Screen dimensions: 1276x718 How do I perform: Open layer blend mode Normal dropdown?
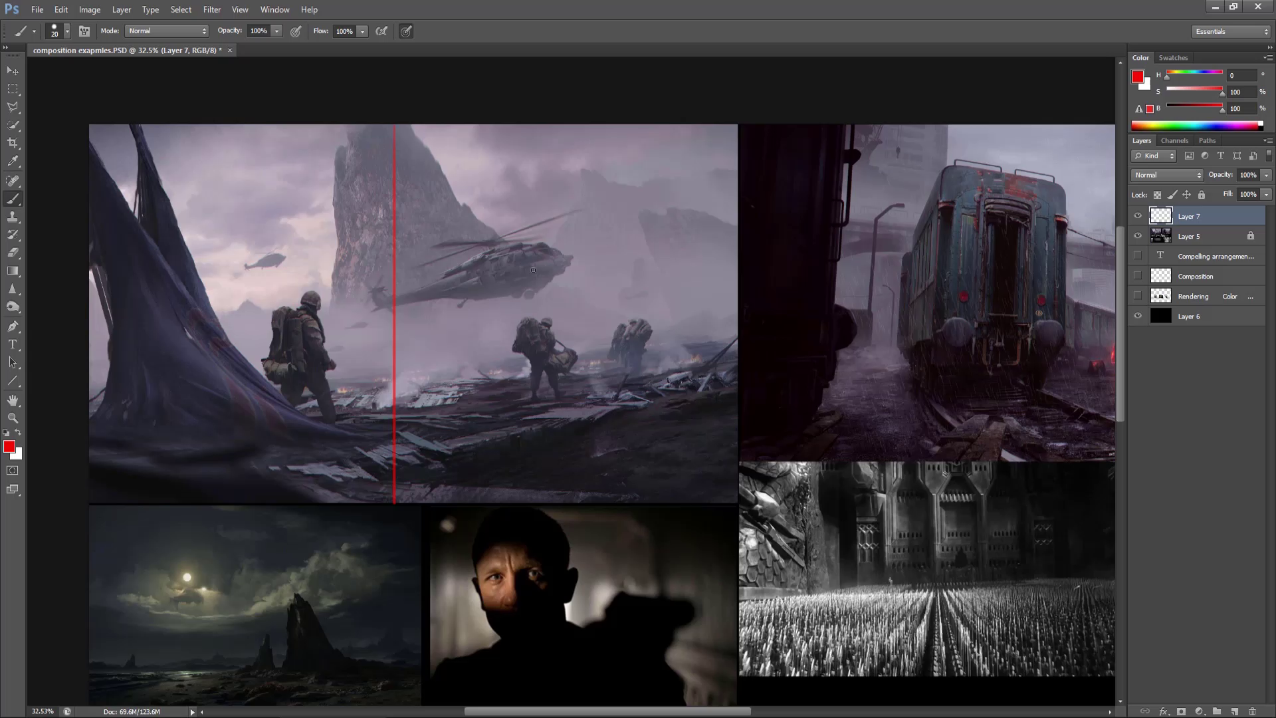[1167, 175]
